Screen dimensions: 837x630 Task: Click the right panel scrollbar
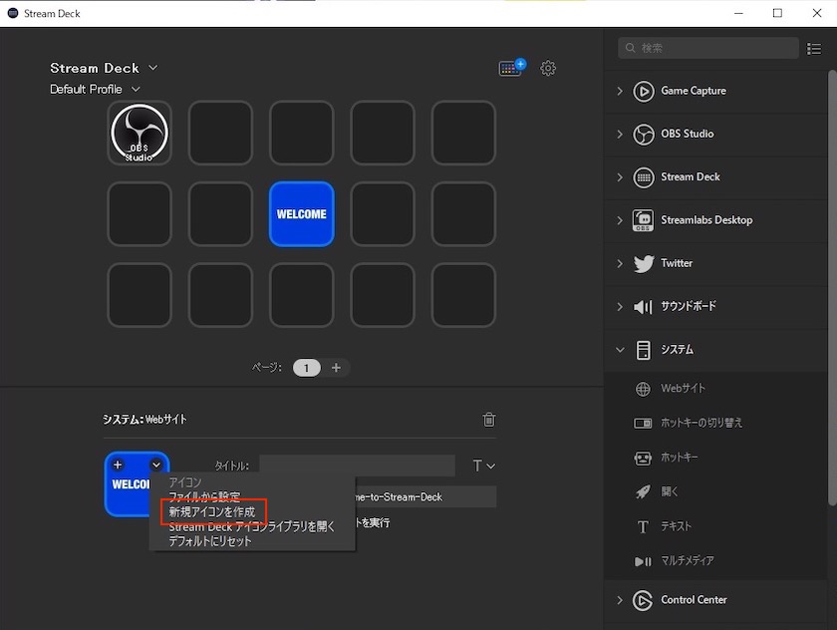pyautogui.click(x=832, y=287)
